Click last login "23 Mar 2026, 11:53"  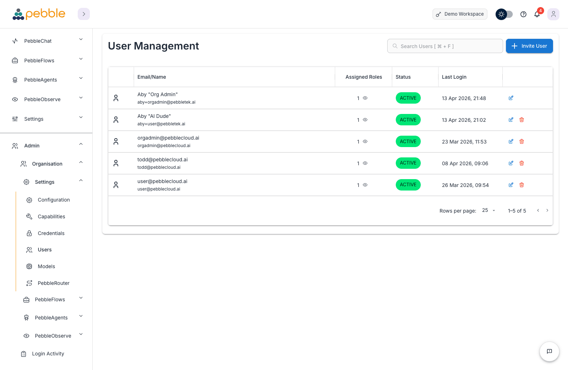[x=464, y=142]
